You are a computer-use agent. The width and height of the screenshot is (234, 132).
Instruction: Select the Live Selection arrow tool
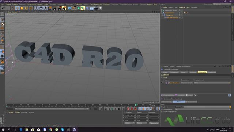pyautogui.click(x=13, y=8)
